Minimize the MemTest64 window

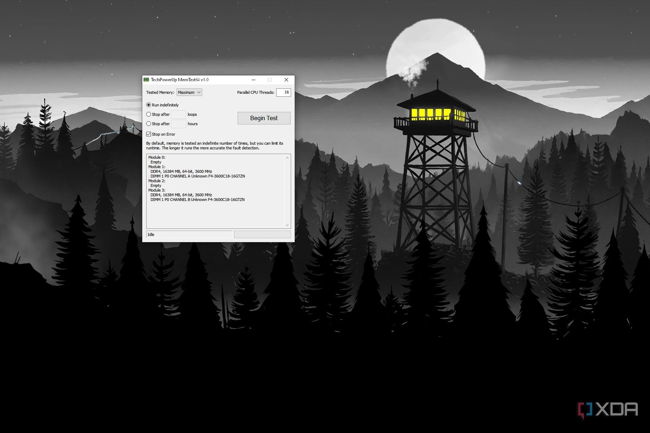[253, 80]
